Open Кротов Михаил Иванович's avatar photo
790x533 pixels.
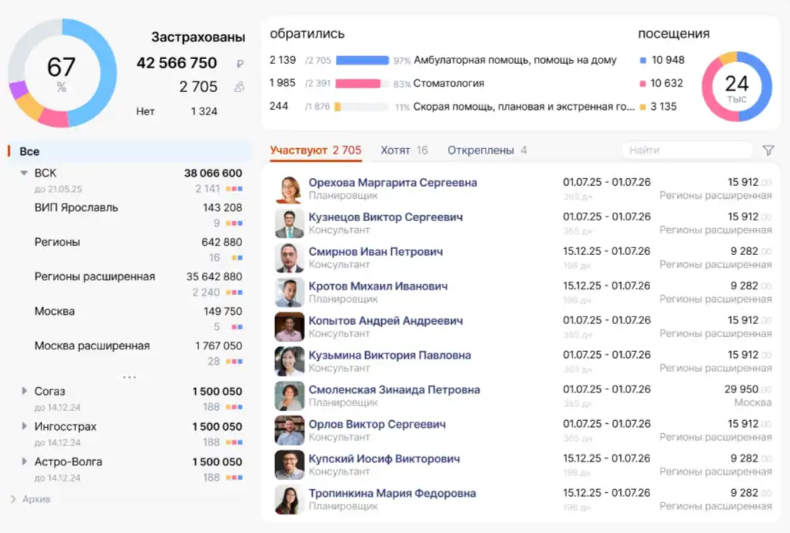click(x=289, y=293)
